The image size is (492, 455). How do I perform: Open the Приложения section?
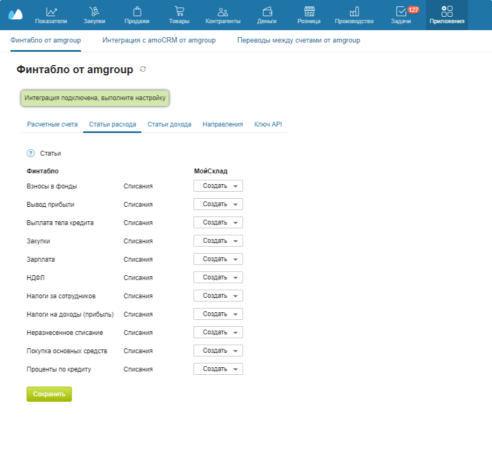point(447,16)
